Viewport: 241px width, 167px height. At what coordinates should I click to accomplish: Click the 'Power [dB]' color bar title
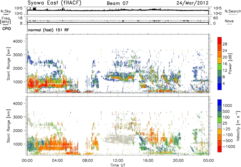point(230,64)
